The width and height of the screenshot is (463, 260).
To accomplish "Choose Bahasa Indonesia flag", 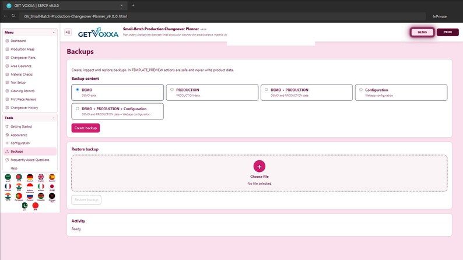I will click(30, 187).
